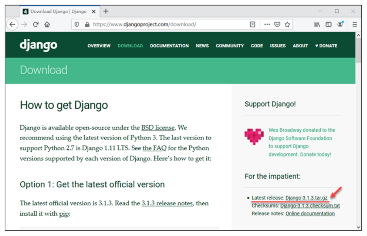Screen dimensions: 367x236
Task: Open tracking protection shield icon
Action: tap(77, 24)
